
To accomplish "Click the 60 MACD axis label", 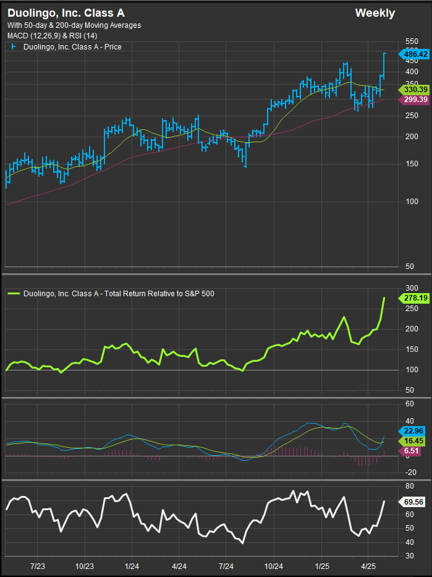I will [x=410, y=404].
